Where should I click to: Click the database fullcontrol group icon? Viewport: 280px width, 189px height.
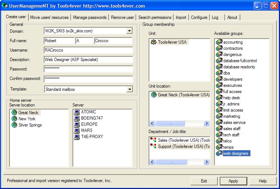[219, 61]
